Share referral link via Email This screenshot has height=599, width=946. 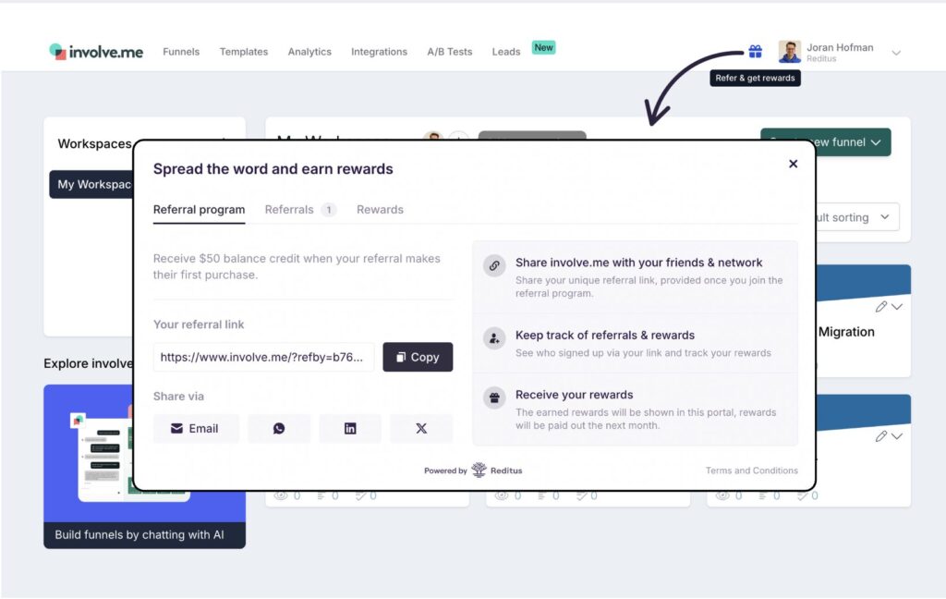(x=196, y=428)
